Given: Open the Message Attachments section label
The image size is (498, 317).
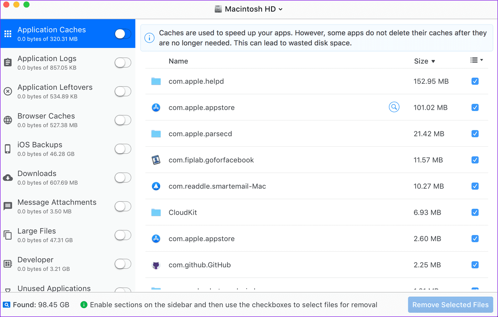Looking at the screenshot, I should pyautogui.click(x=57, y=202).
